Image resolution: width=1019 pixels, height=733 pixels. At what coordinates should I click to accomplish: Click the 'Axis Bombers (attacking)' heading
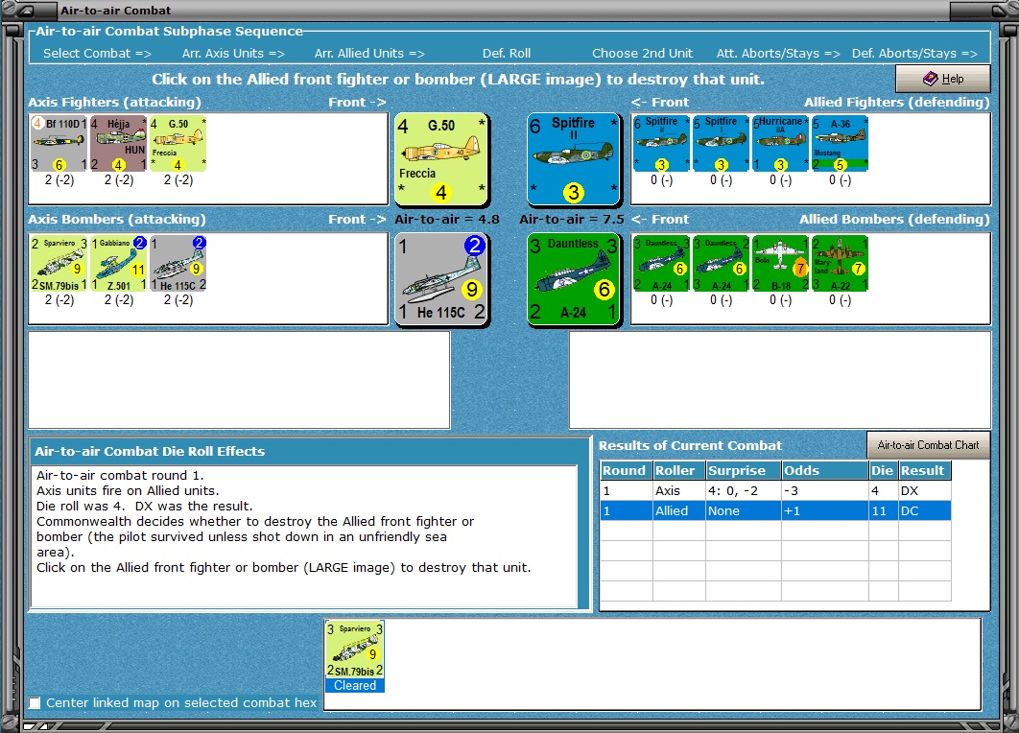117,219
